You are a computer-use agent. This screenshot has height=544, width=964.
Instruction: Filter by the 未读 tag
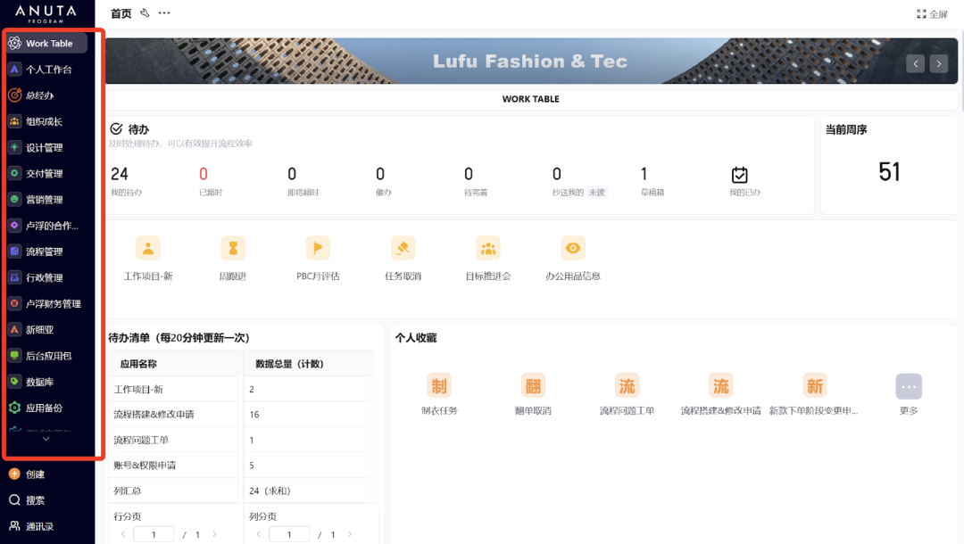(597, 192)
